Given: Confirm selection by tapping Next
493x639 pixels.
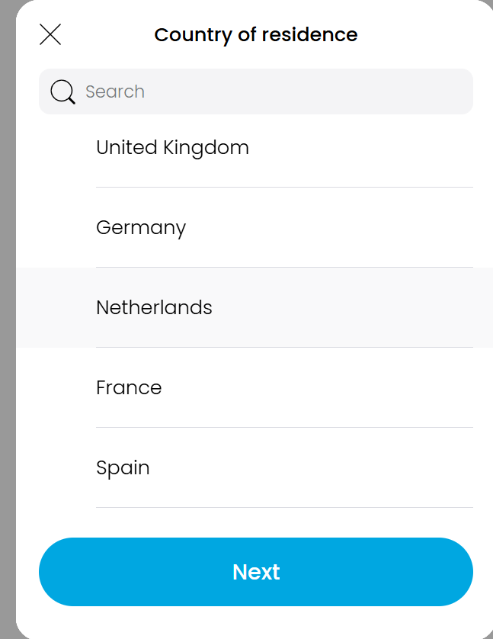Looking at the screenshot, I should [256, 572].
